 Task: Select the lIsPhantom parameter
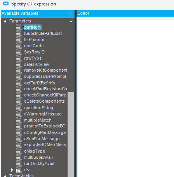35,40
